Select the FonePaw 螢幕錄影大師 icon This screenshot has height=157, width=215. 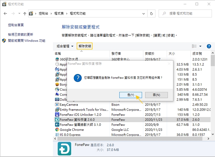57,125
